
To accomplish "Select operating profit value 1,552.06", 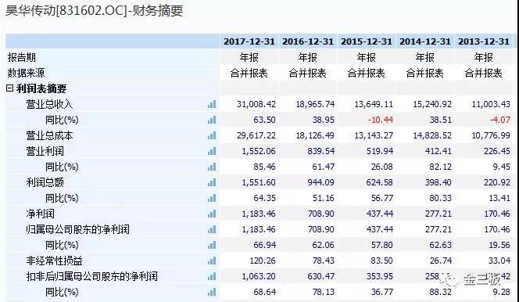I will (259, 151).
